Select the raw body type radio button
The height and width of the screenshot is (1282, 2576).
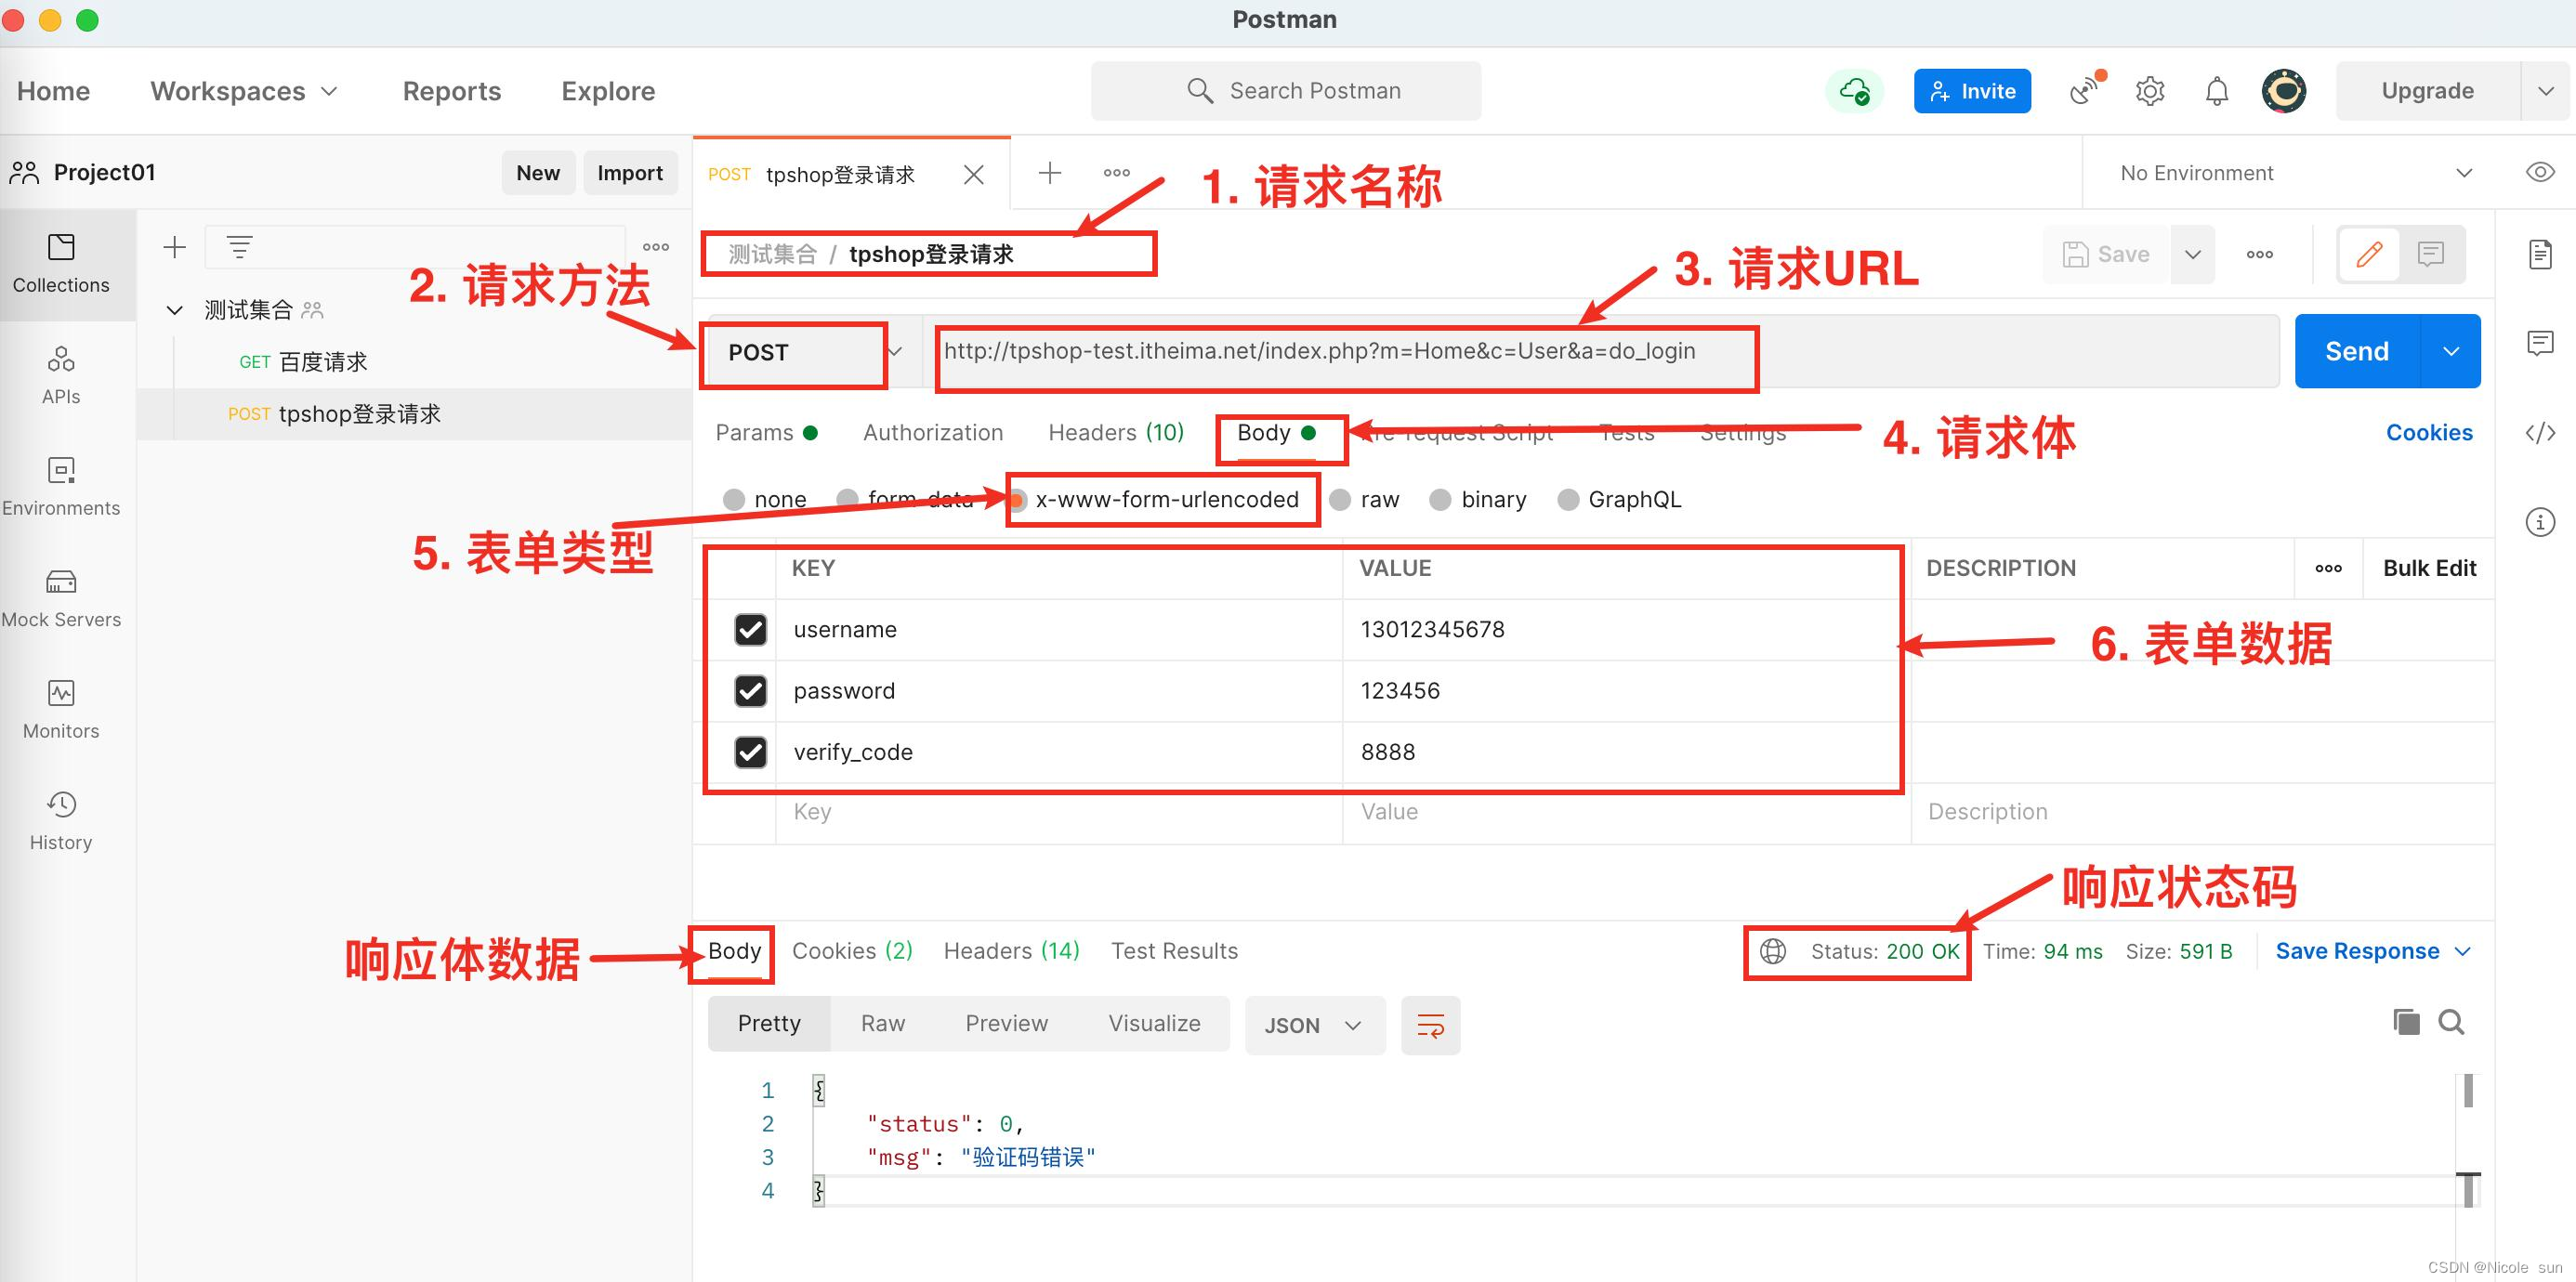pos(1341,500)
